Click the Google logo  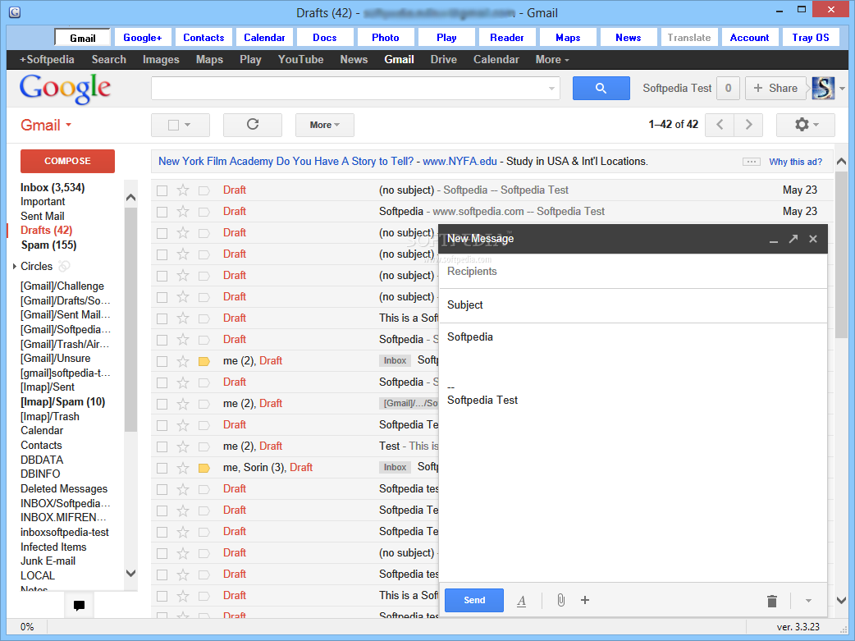(x=65, y=89)
